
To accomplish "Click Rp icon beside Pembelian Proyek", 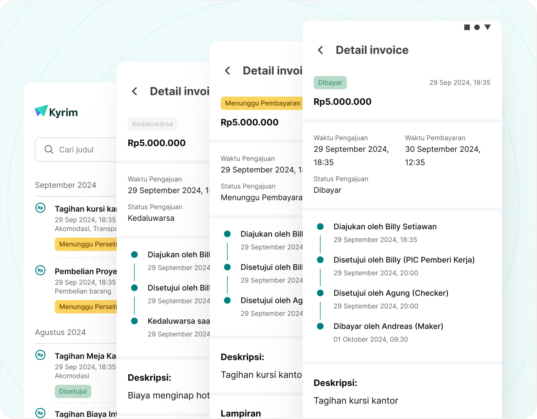I will click(x=40, y=270).
